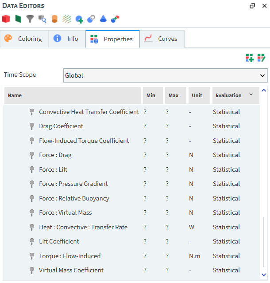270x283 pixels.
Task: Click the vertical scrollbar thumb in the table
Action: pyautogui.click(x=264, y=242)
